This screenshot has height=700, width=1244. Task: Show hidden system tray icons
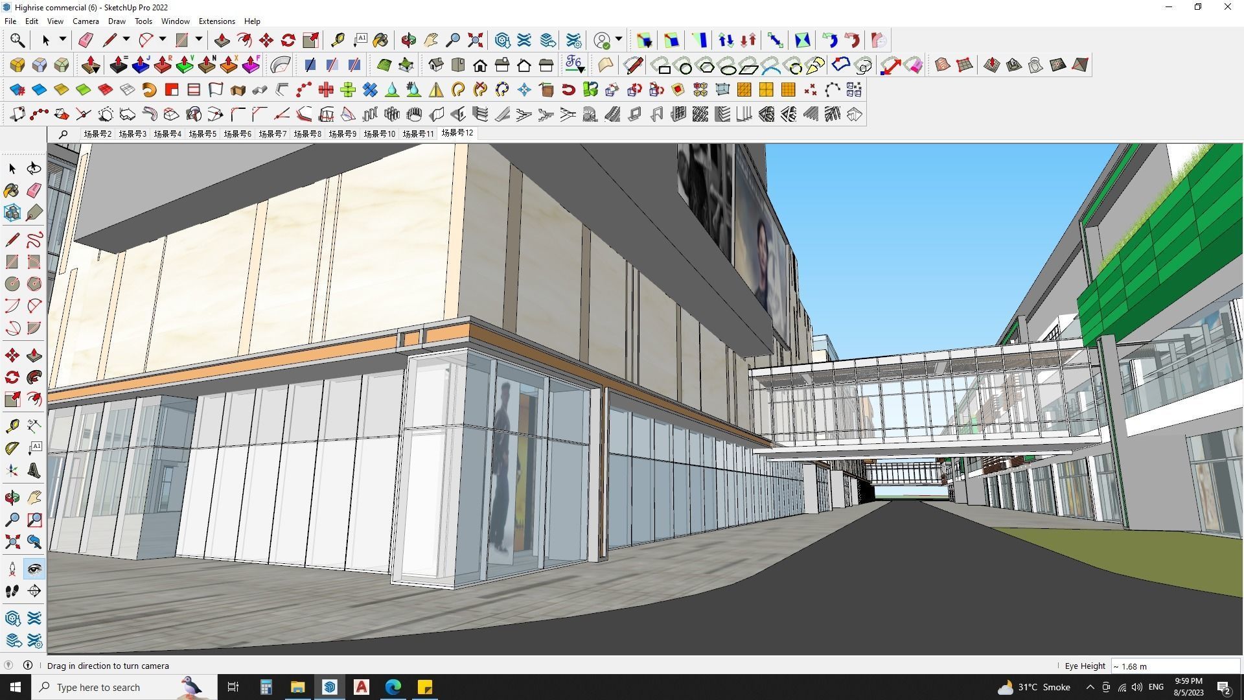pos(1090,687)
